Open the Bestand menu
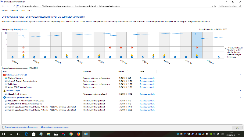 (5, 11)
